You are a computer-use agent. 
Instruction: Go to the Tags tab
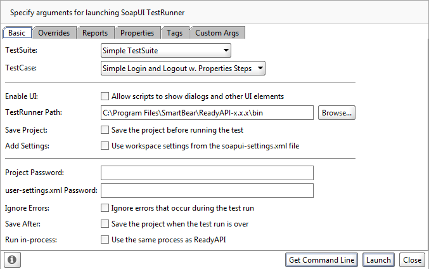(174, 33)
